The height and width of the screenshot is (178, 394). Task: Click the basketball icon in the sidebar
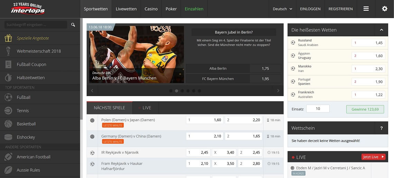click(x=8, y=124)
